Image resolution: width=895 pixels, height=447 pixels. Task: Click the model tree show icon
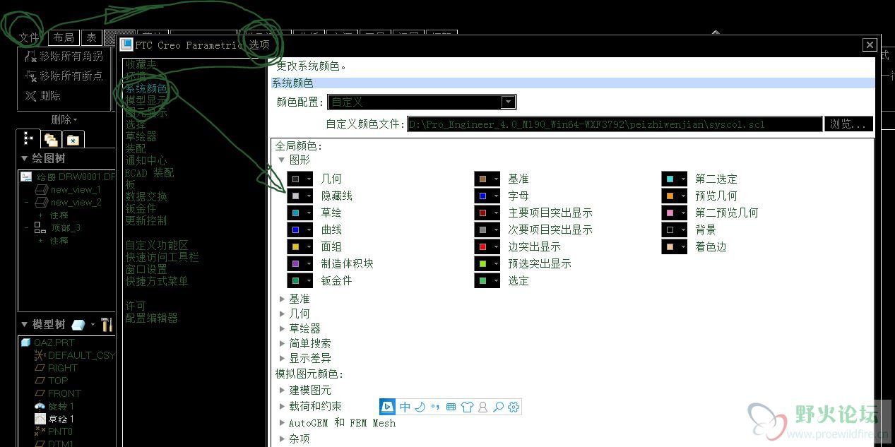point(79,325)
